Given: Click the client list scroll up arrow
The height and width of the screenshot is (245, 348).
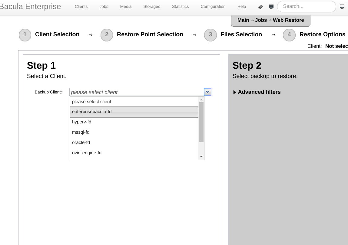Looking at the screenshot, I should point(201,100).
